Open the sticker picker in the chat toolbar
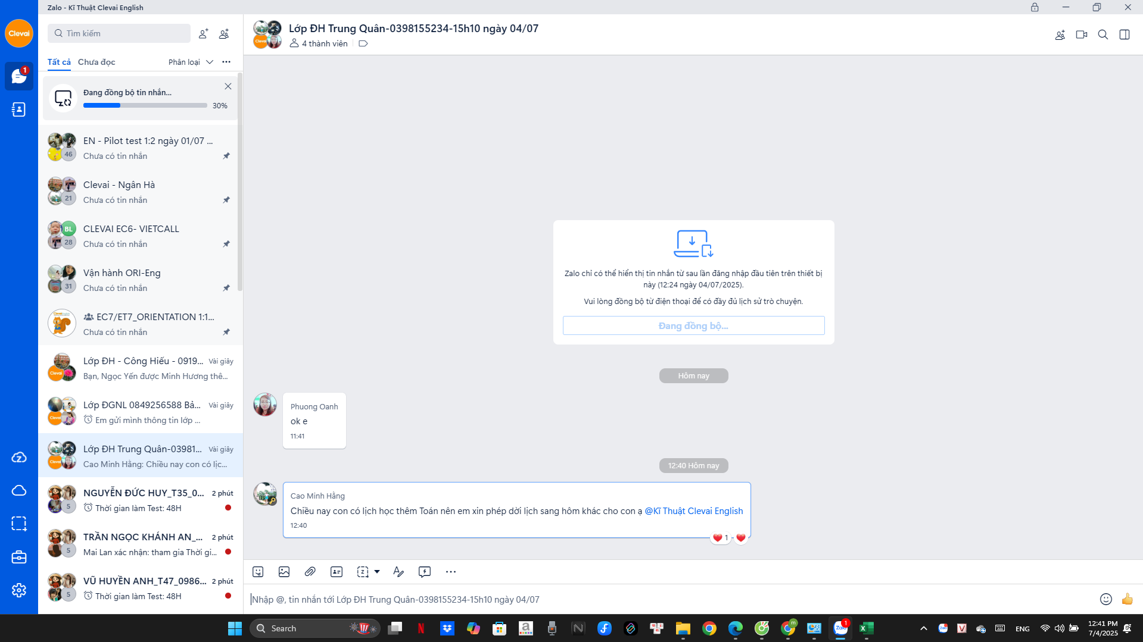Viewport: 1143px width, 642px height. point(258,572)
